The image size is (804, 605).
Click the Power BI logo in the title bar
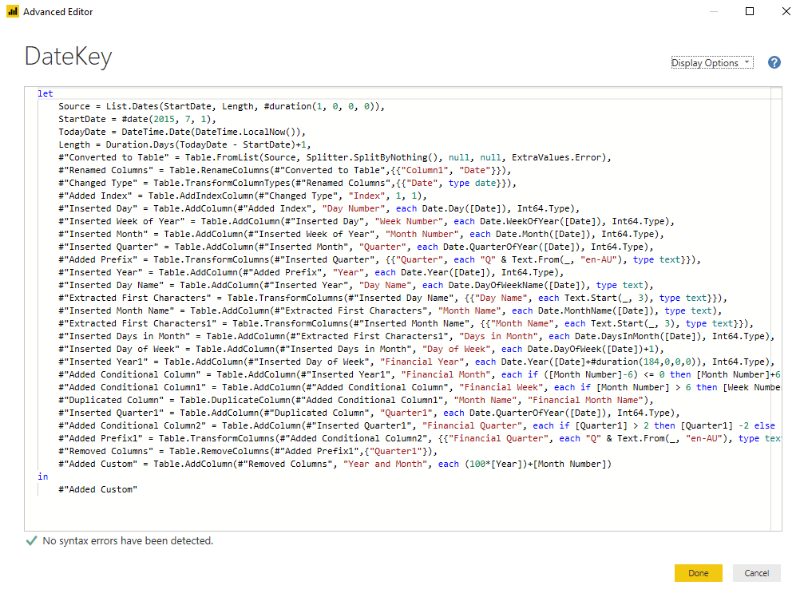[x=13, y=11]
